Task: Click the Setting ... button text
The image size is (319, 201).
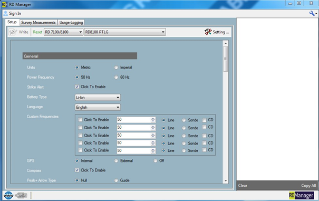Action: [x=221, y=32]
